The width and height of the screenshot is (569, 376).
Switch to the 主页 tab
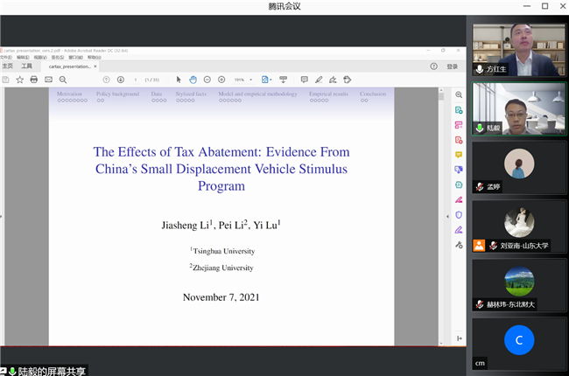click(8, 66)
